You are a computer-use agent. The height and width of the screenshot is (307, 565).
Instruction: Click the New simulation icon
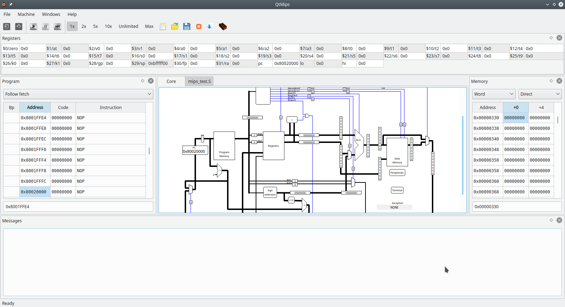point(7,26)
